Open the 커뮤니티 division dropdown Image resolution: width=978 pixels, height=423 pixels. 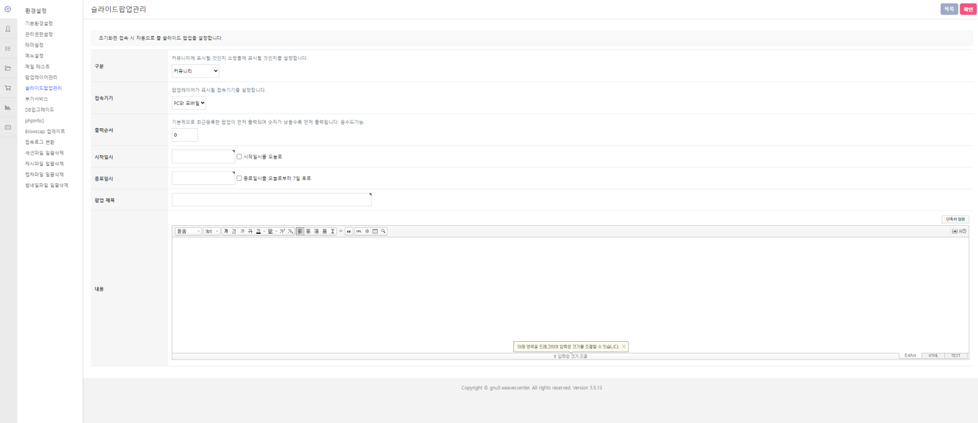tap(196, 71)
